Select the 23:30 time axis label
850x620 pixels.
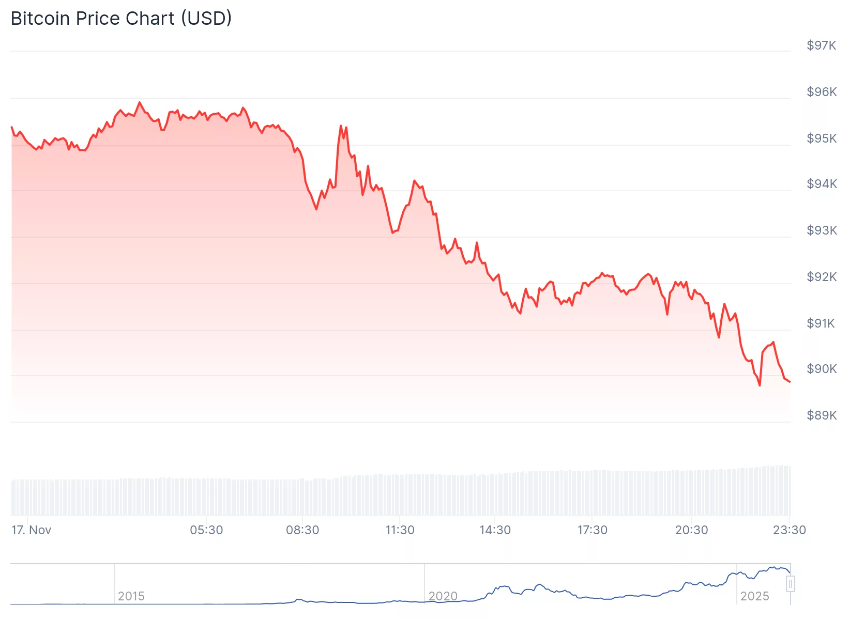click(x=789, y=530)
